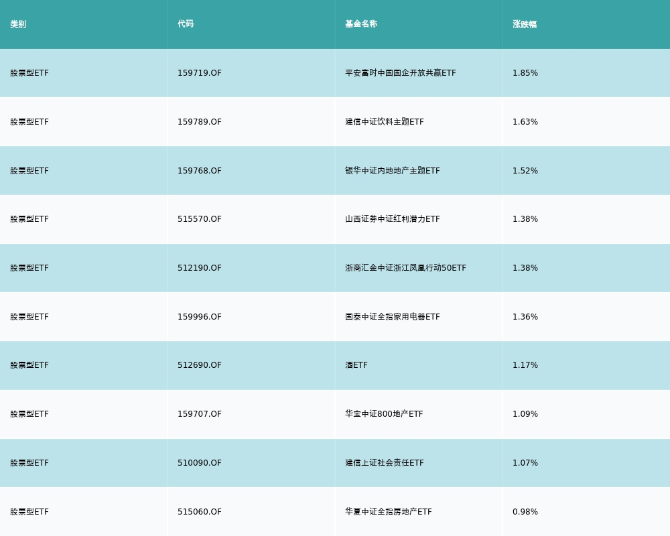
Task: Click the 1.07% change value
Action: pos(525,463)
